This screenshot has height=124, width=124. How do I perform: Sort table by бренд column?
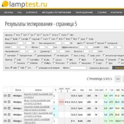[18, 90]
